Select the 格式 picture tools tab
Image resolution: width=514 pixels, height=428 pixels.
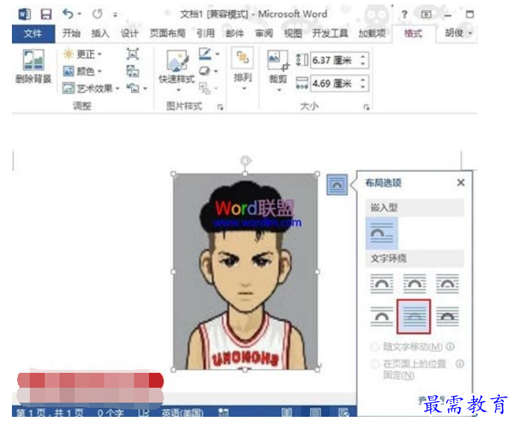click(x=413, y=34)
